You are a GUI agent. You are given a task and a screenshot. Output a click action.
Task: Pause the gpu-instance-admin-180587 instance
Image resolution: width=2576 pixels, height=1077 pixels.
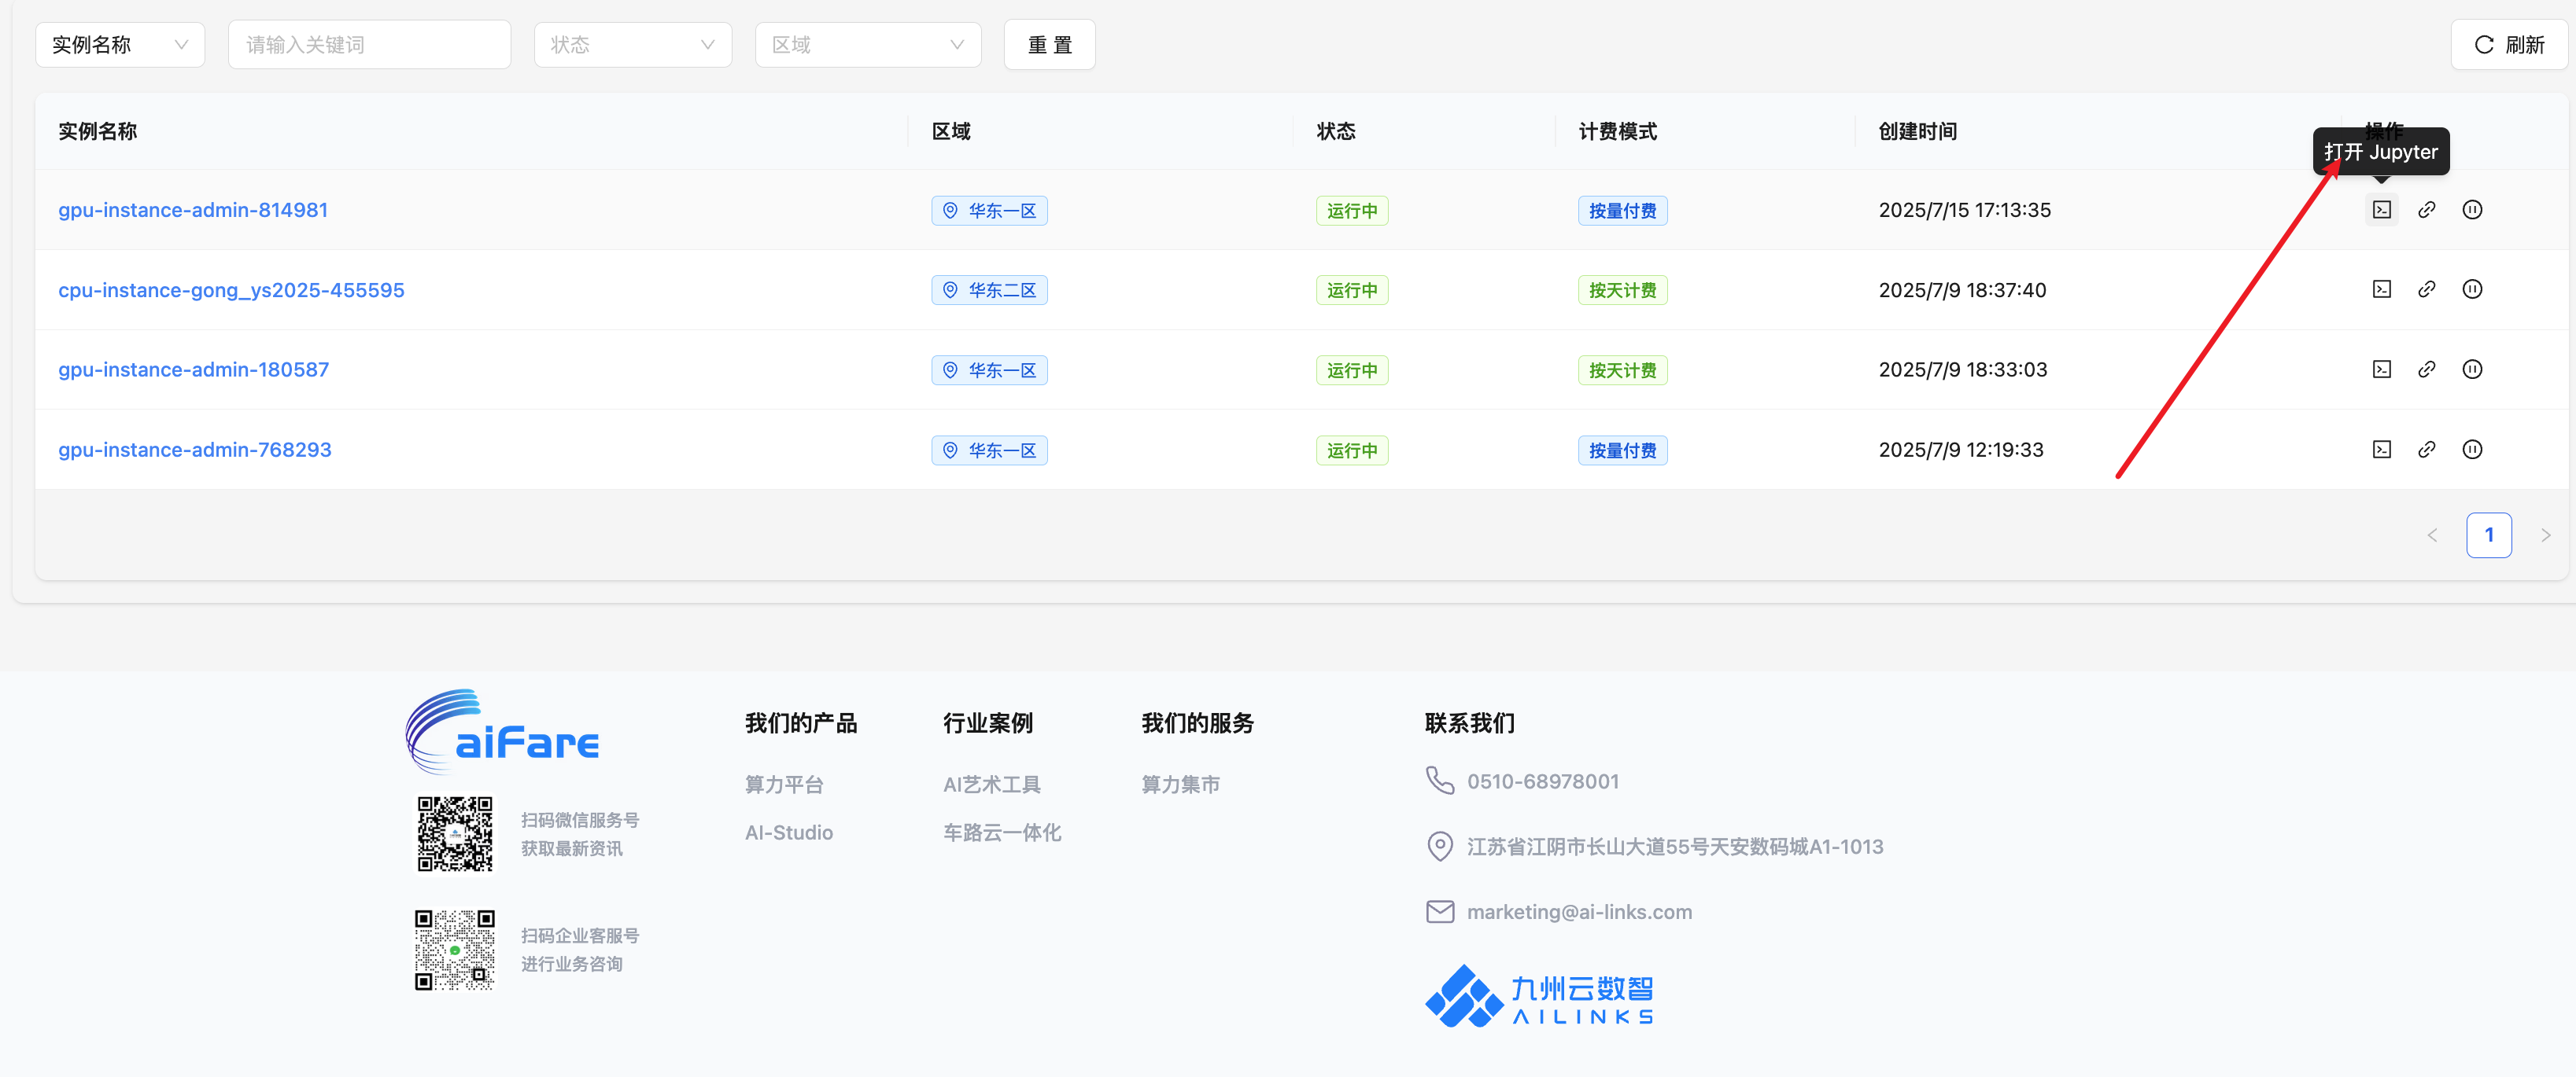tap(2473, 369)
